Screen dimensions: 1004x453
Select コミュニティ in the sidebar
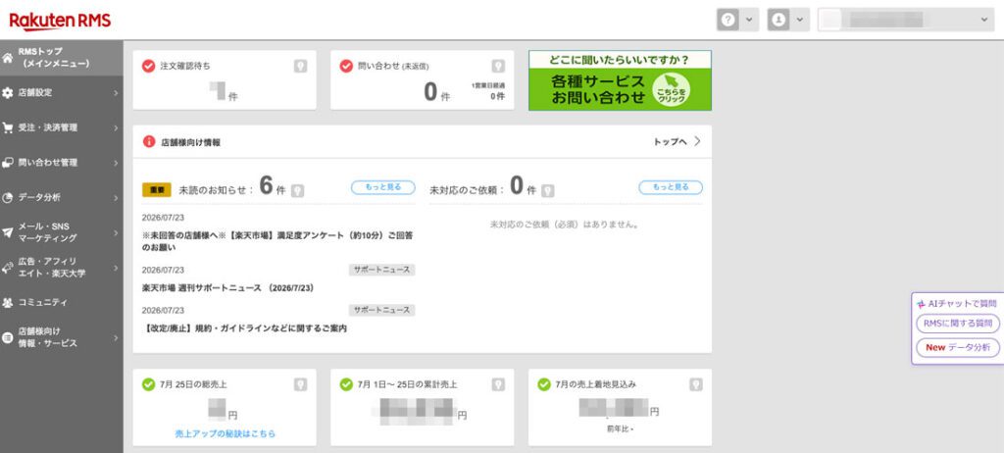coord(62,302)
